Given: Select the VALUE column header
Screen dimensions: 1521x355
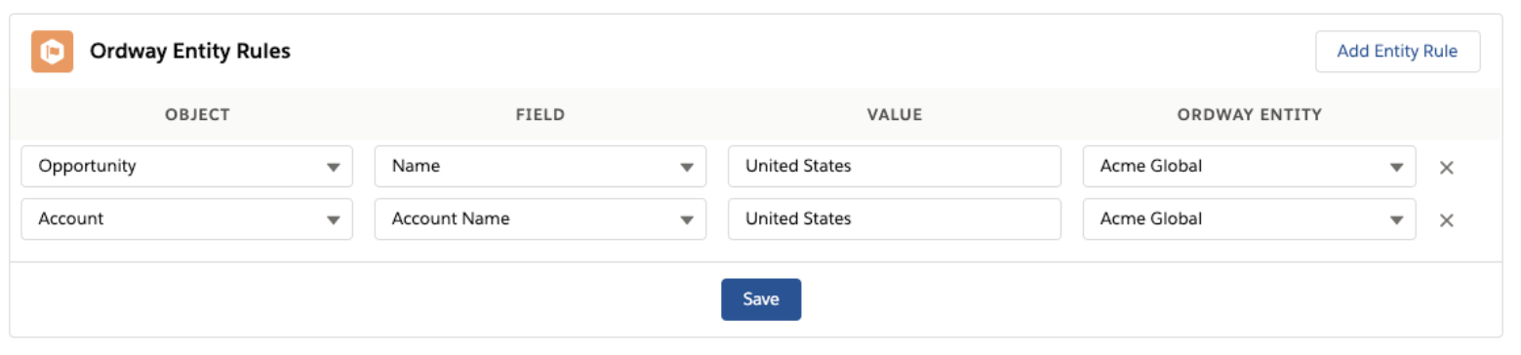Looking at the screenshot, I should [895, 115].
